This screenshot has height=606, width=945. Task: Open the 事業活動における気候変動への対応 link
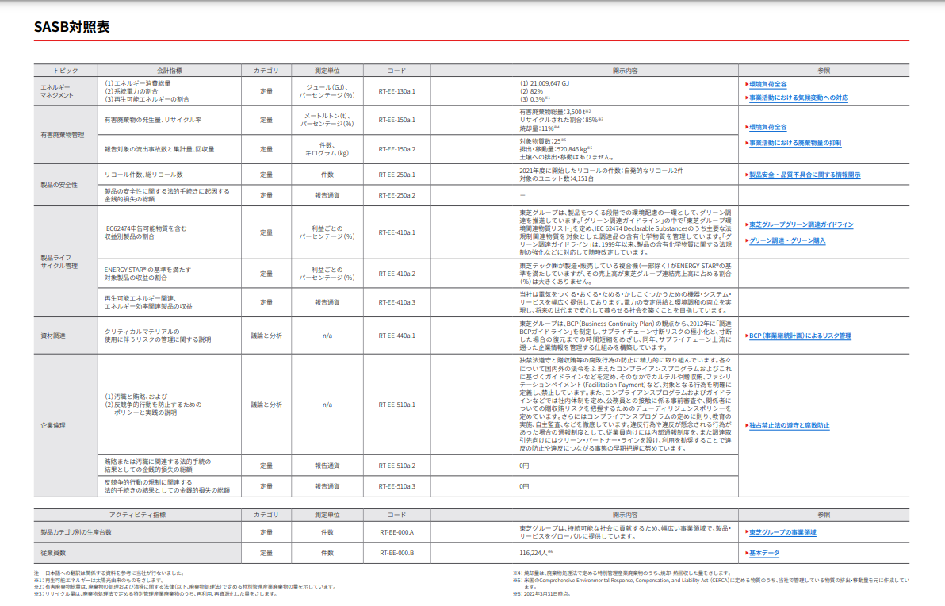point(798,98)
